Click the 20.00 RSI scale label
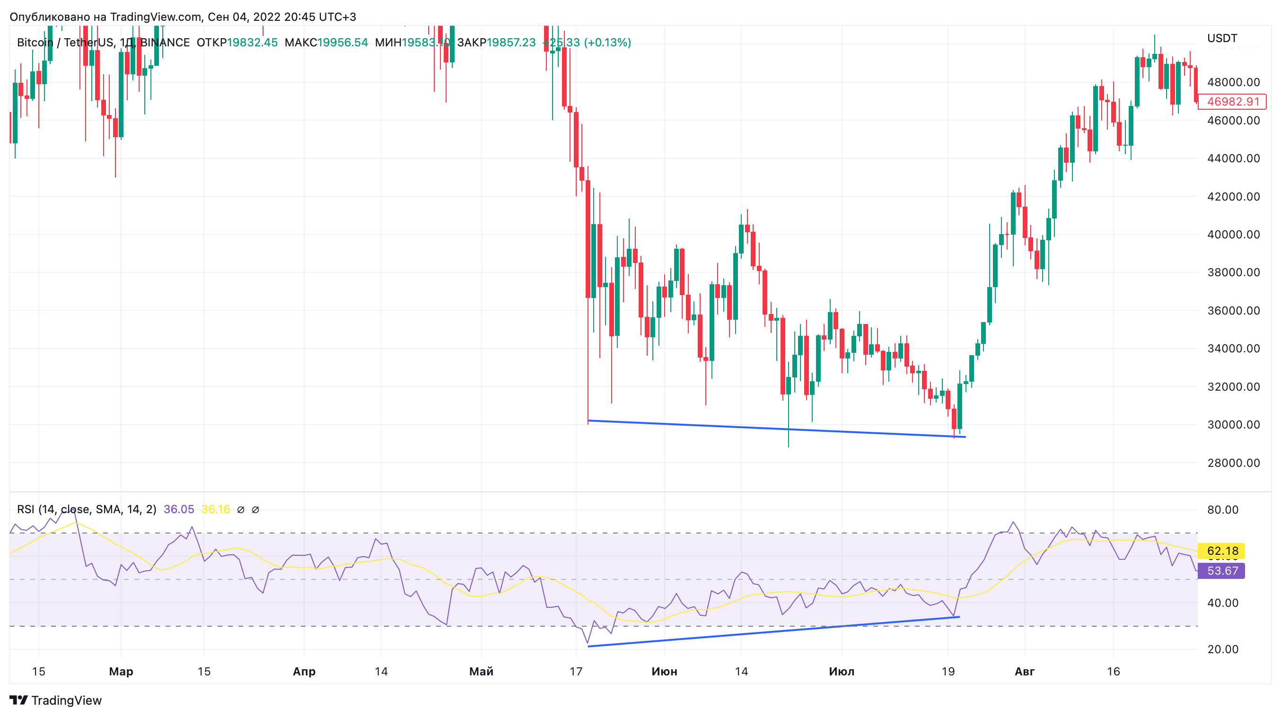The image size is (1281, 717). 1222,649
